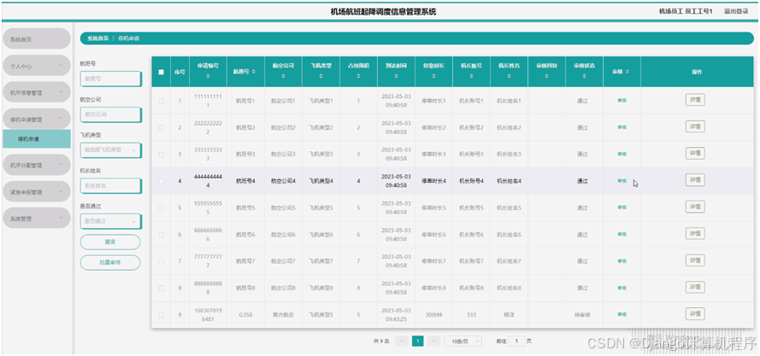Open the 是否通过 select dropdown
The width and height of the screenshot is (760, 356).
point(110,221)
